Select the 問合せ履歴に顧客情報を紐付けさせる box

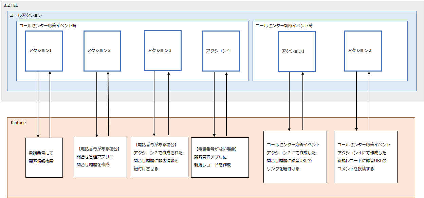point(160,157)
